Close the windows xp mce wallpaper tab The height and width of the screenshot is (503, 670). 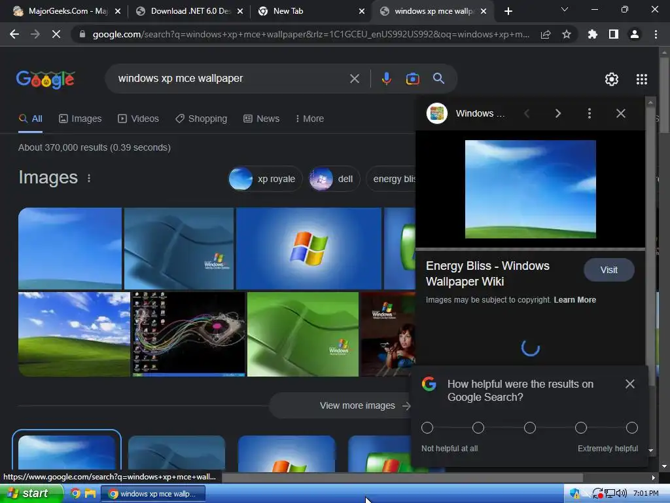484,11
